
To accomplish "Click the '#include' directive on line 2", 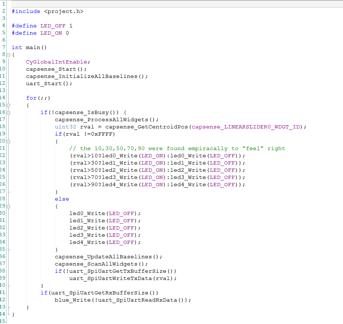I will tap(26, 12).
